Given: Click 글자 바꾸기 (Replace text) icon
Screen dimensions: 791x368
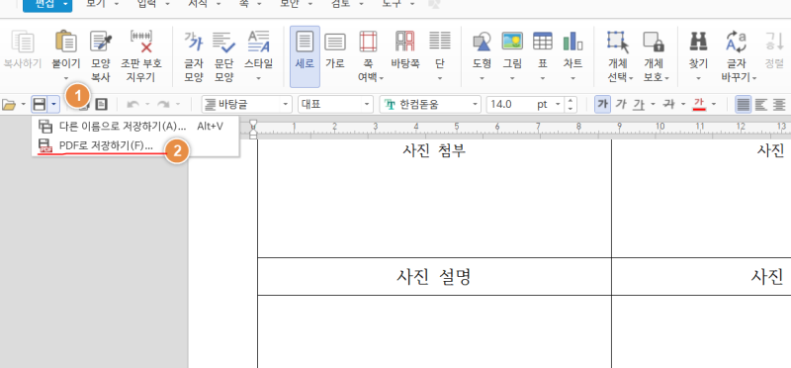Looking at the screenshot, I should pos(736,42).
